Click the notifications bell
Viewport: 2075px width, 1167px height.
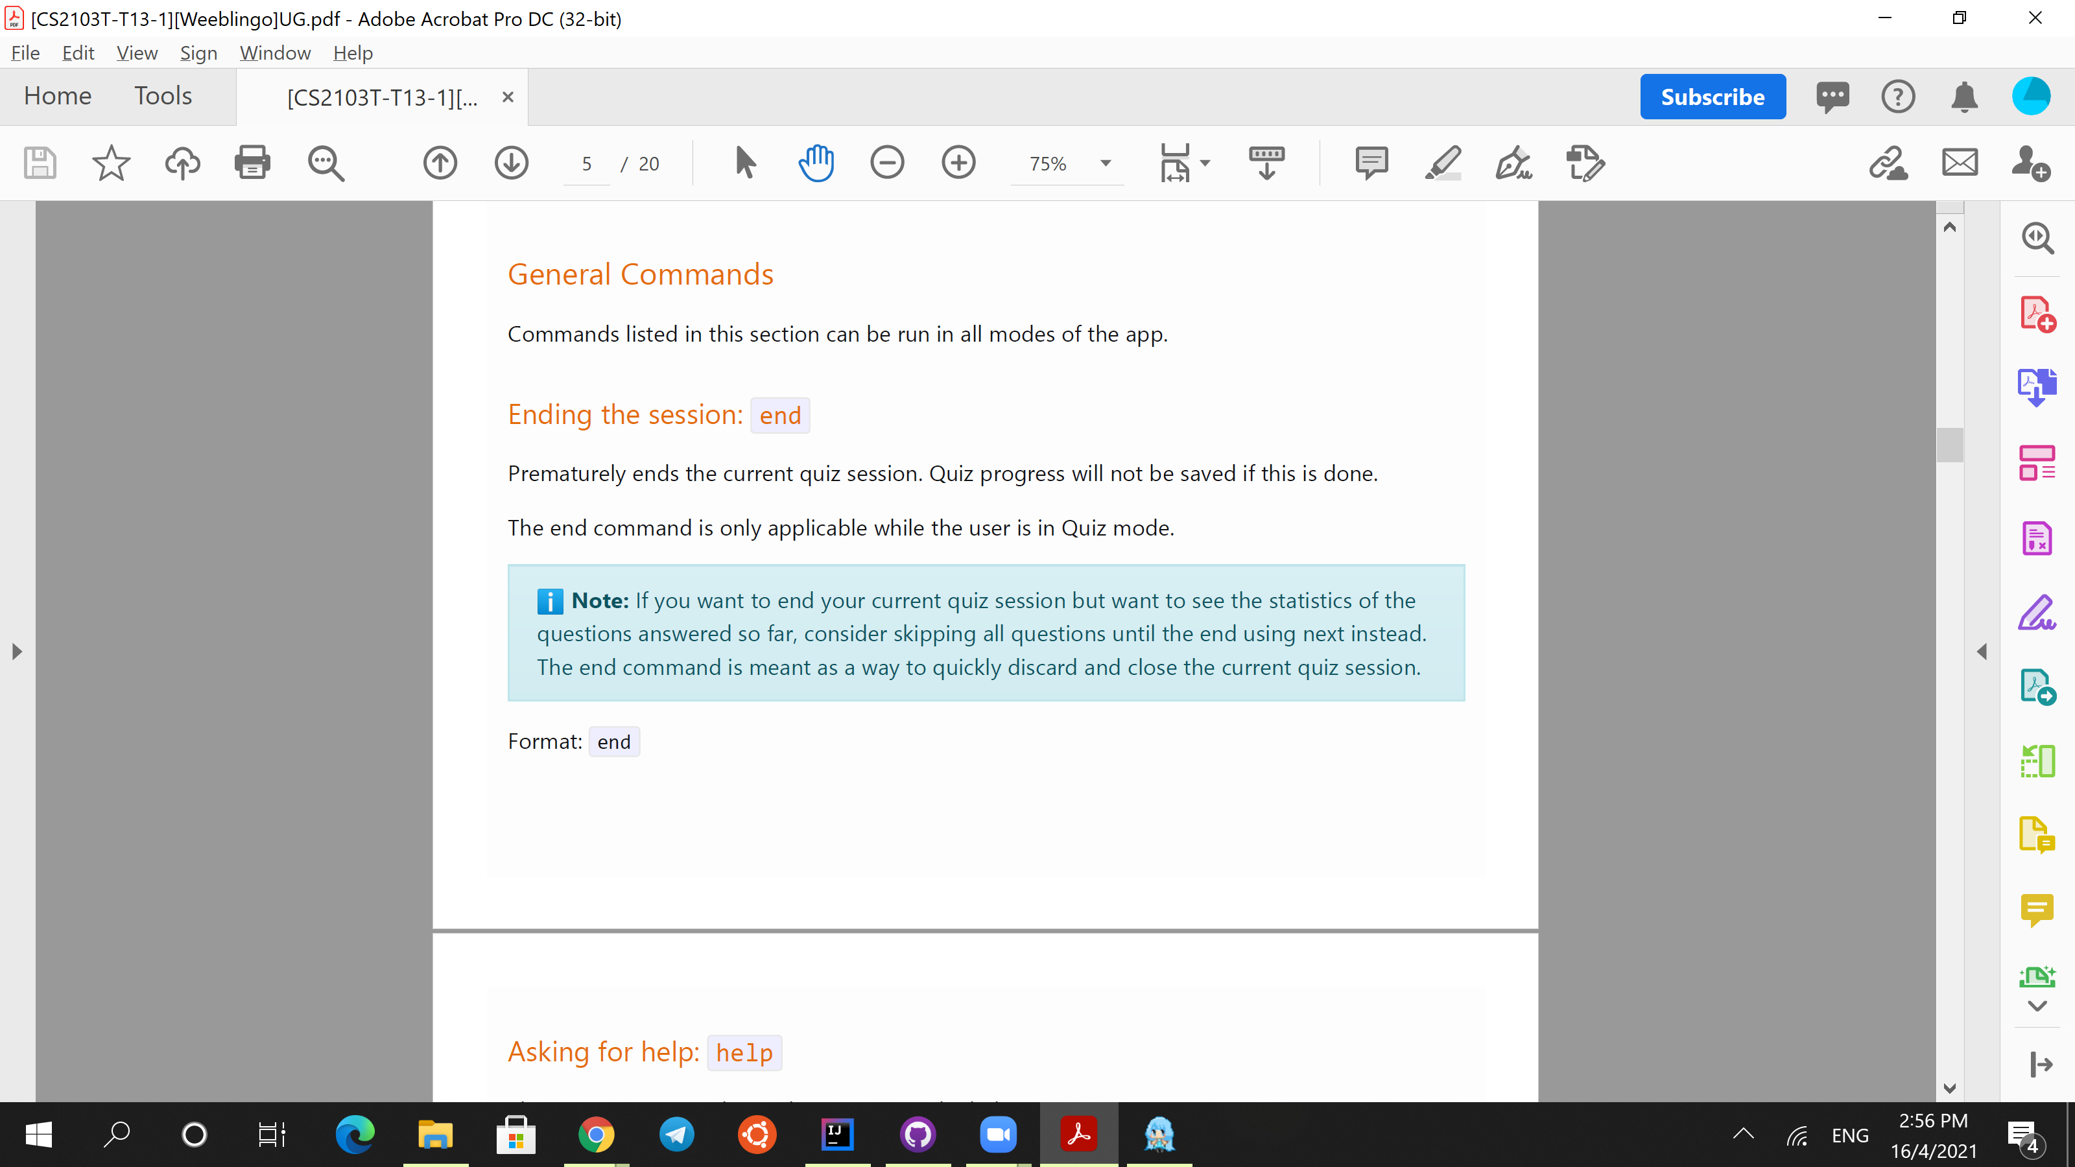(x=1964, y=97)
